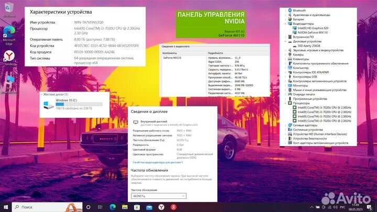Click the Мониторы monitor icon
This screenshot has height=212, width=377.
pos(290,85)
